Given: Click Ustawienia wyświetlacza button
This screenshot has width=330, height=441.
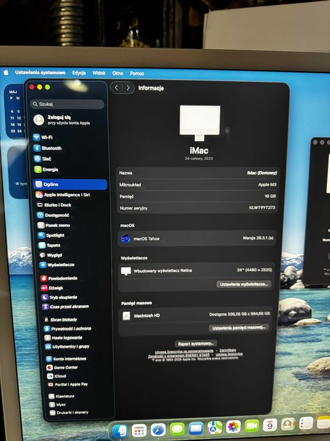Looking at the screenshot, I should (x=244, y=284).
